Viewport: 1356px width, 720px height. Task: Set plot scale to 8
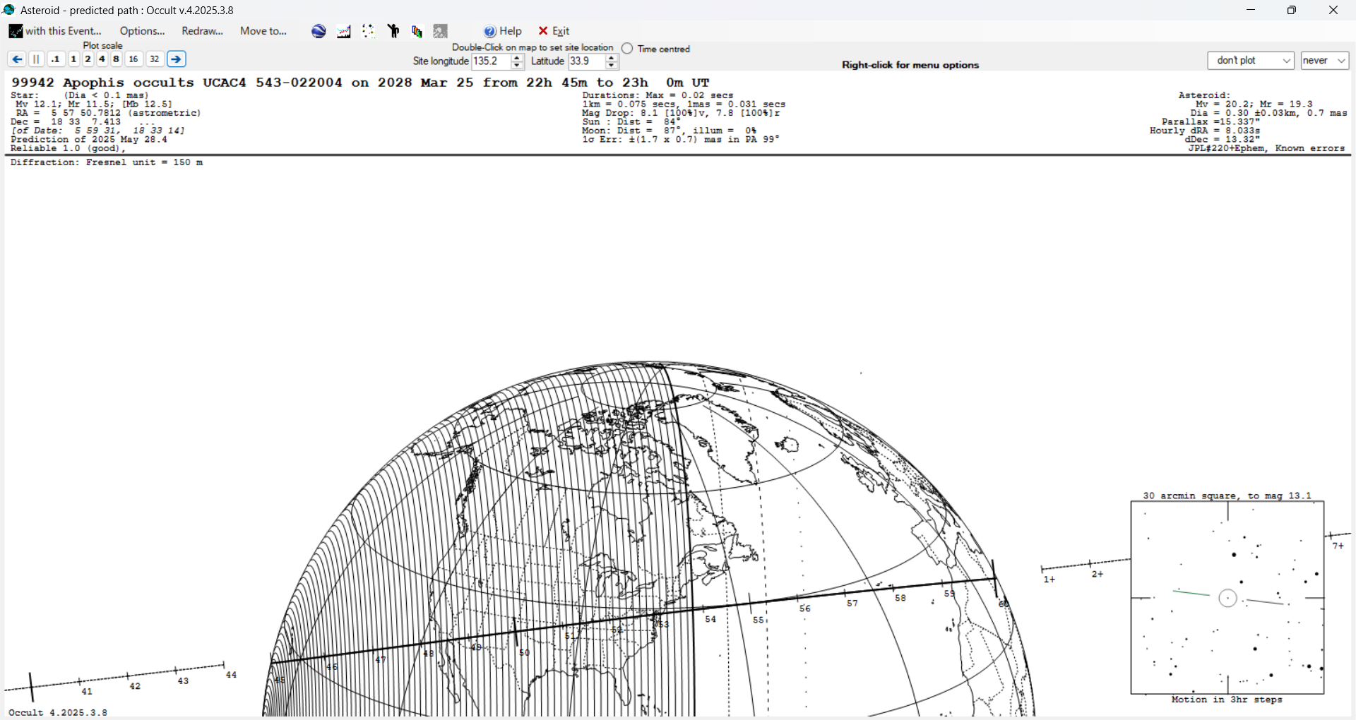coord(116,59)
